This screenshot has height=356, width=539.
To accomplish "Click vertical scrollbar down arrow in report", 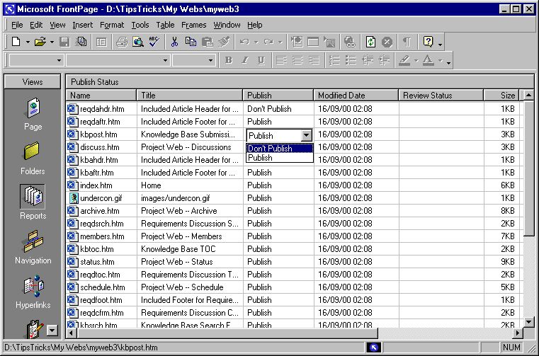I will (528, 322).
